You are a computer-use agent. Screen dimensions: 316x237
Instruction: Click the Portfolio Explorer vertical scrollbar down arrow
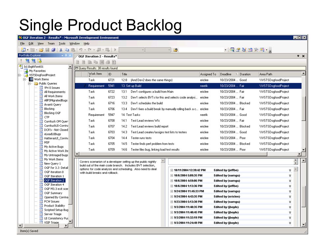pyautogui.click(x=70, y=221)
